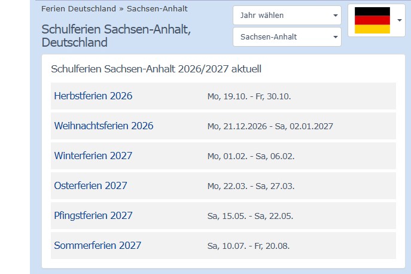Screen dimensions: 411x274
Task: Click the Winterferien date range 01.02. - 06.02.
Action: (251, 156)
